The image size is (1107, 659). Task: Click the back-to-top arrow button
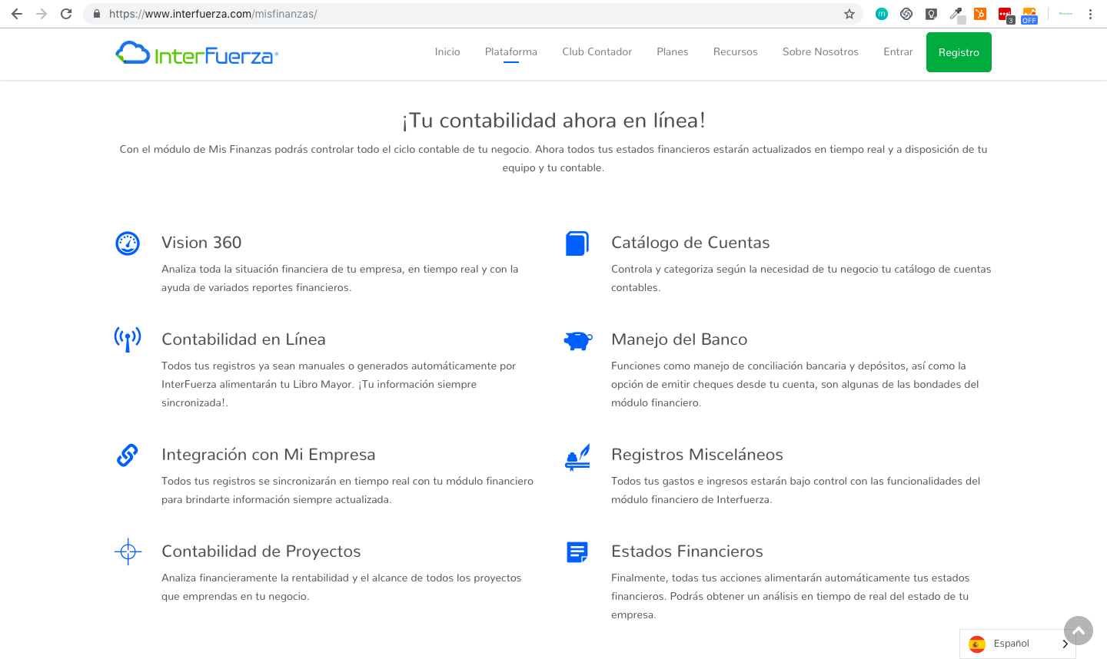pos(1079,631)
